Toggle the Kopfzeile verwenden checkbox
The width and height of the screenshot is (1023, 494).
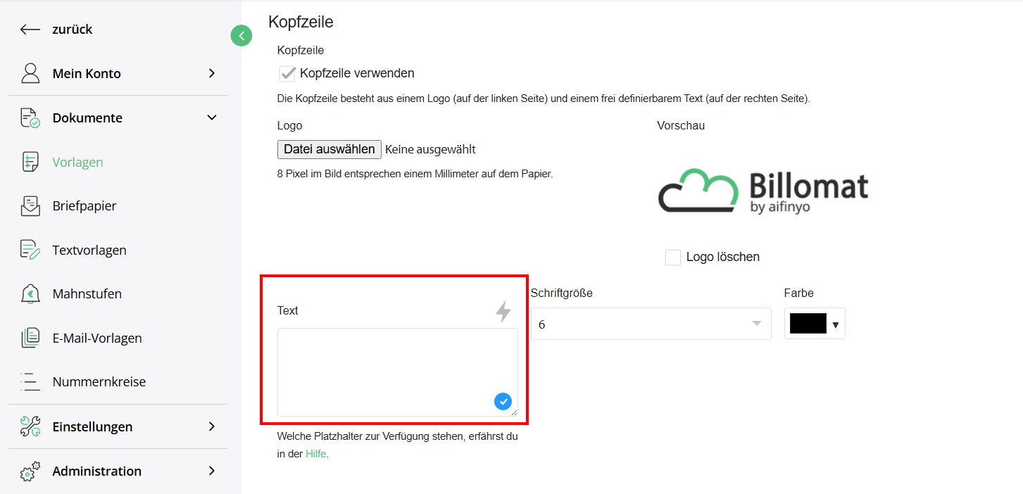pyautogui.click(x=287, y=73)
